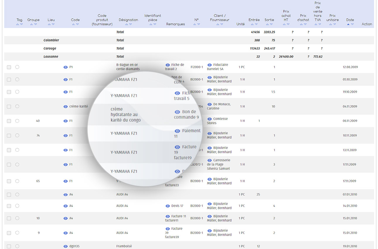The width and height of the screenshot is (378, 249).
Task: Click eye icon beside Fiduciaire Barrelet SA
Action: (x=210, y=65)
